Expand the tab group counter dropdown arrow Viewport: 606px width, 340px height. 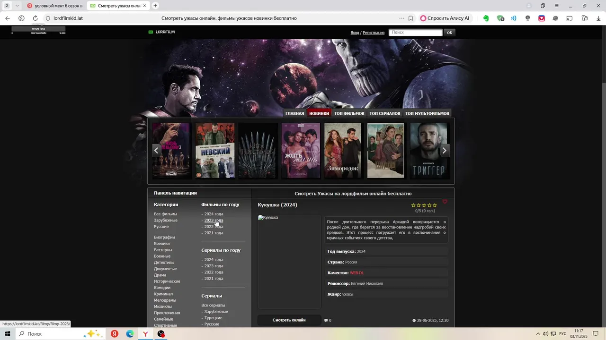[x=17, y=6]
